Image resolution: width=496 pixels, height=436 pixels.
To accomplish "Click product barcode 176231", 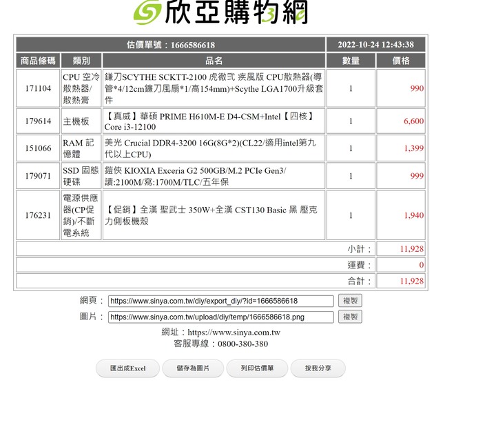I will [x=38, y=215].
